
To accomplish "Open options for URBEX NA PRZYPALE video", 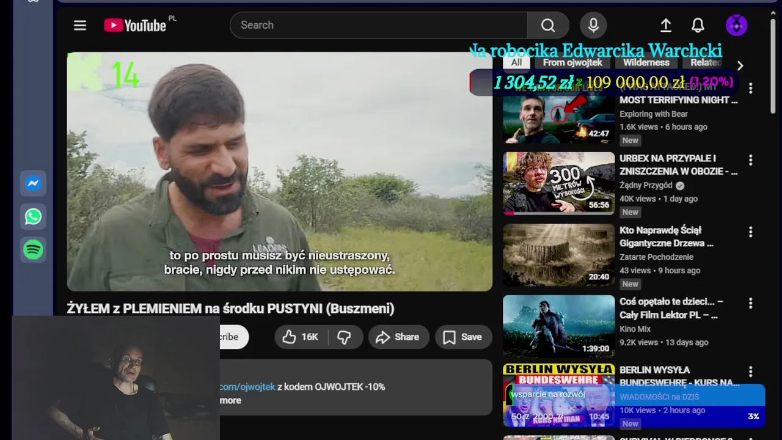I will click(750, 160).
